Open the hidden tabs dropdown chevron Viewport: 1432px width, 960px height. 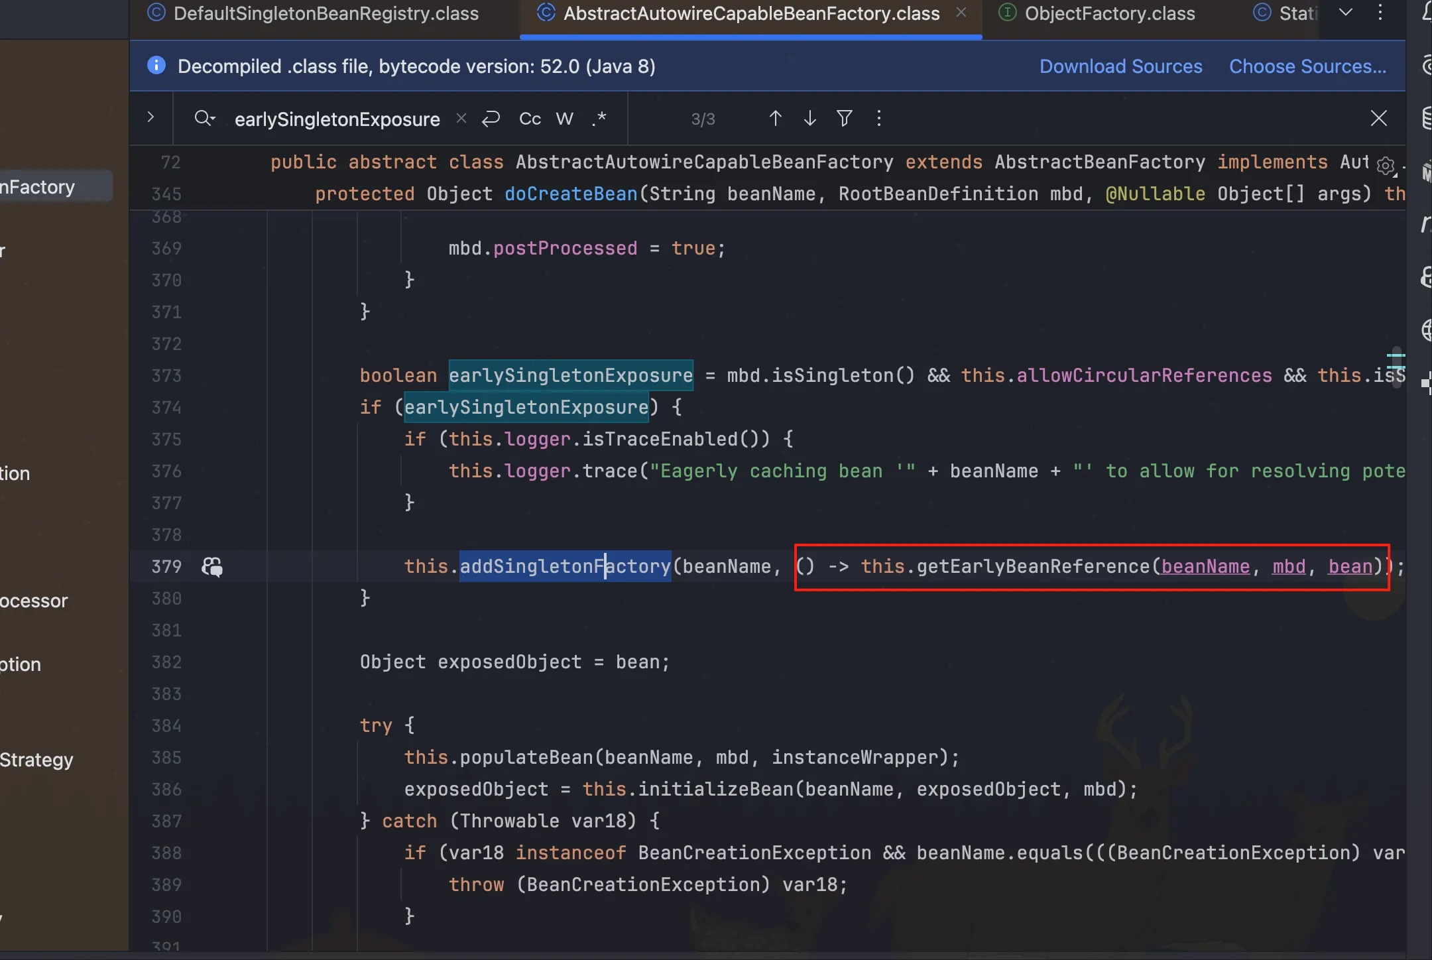1345,13
